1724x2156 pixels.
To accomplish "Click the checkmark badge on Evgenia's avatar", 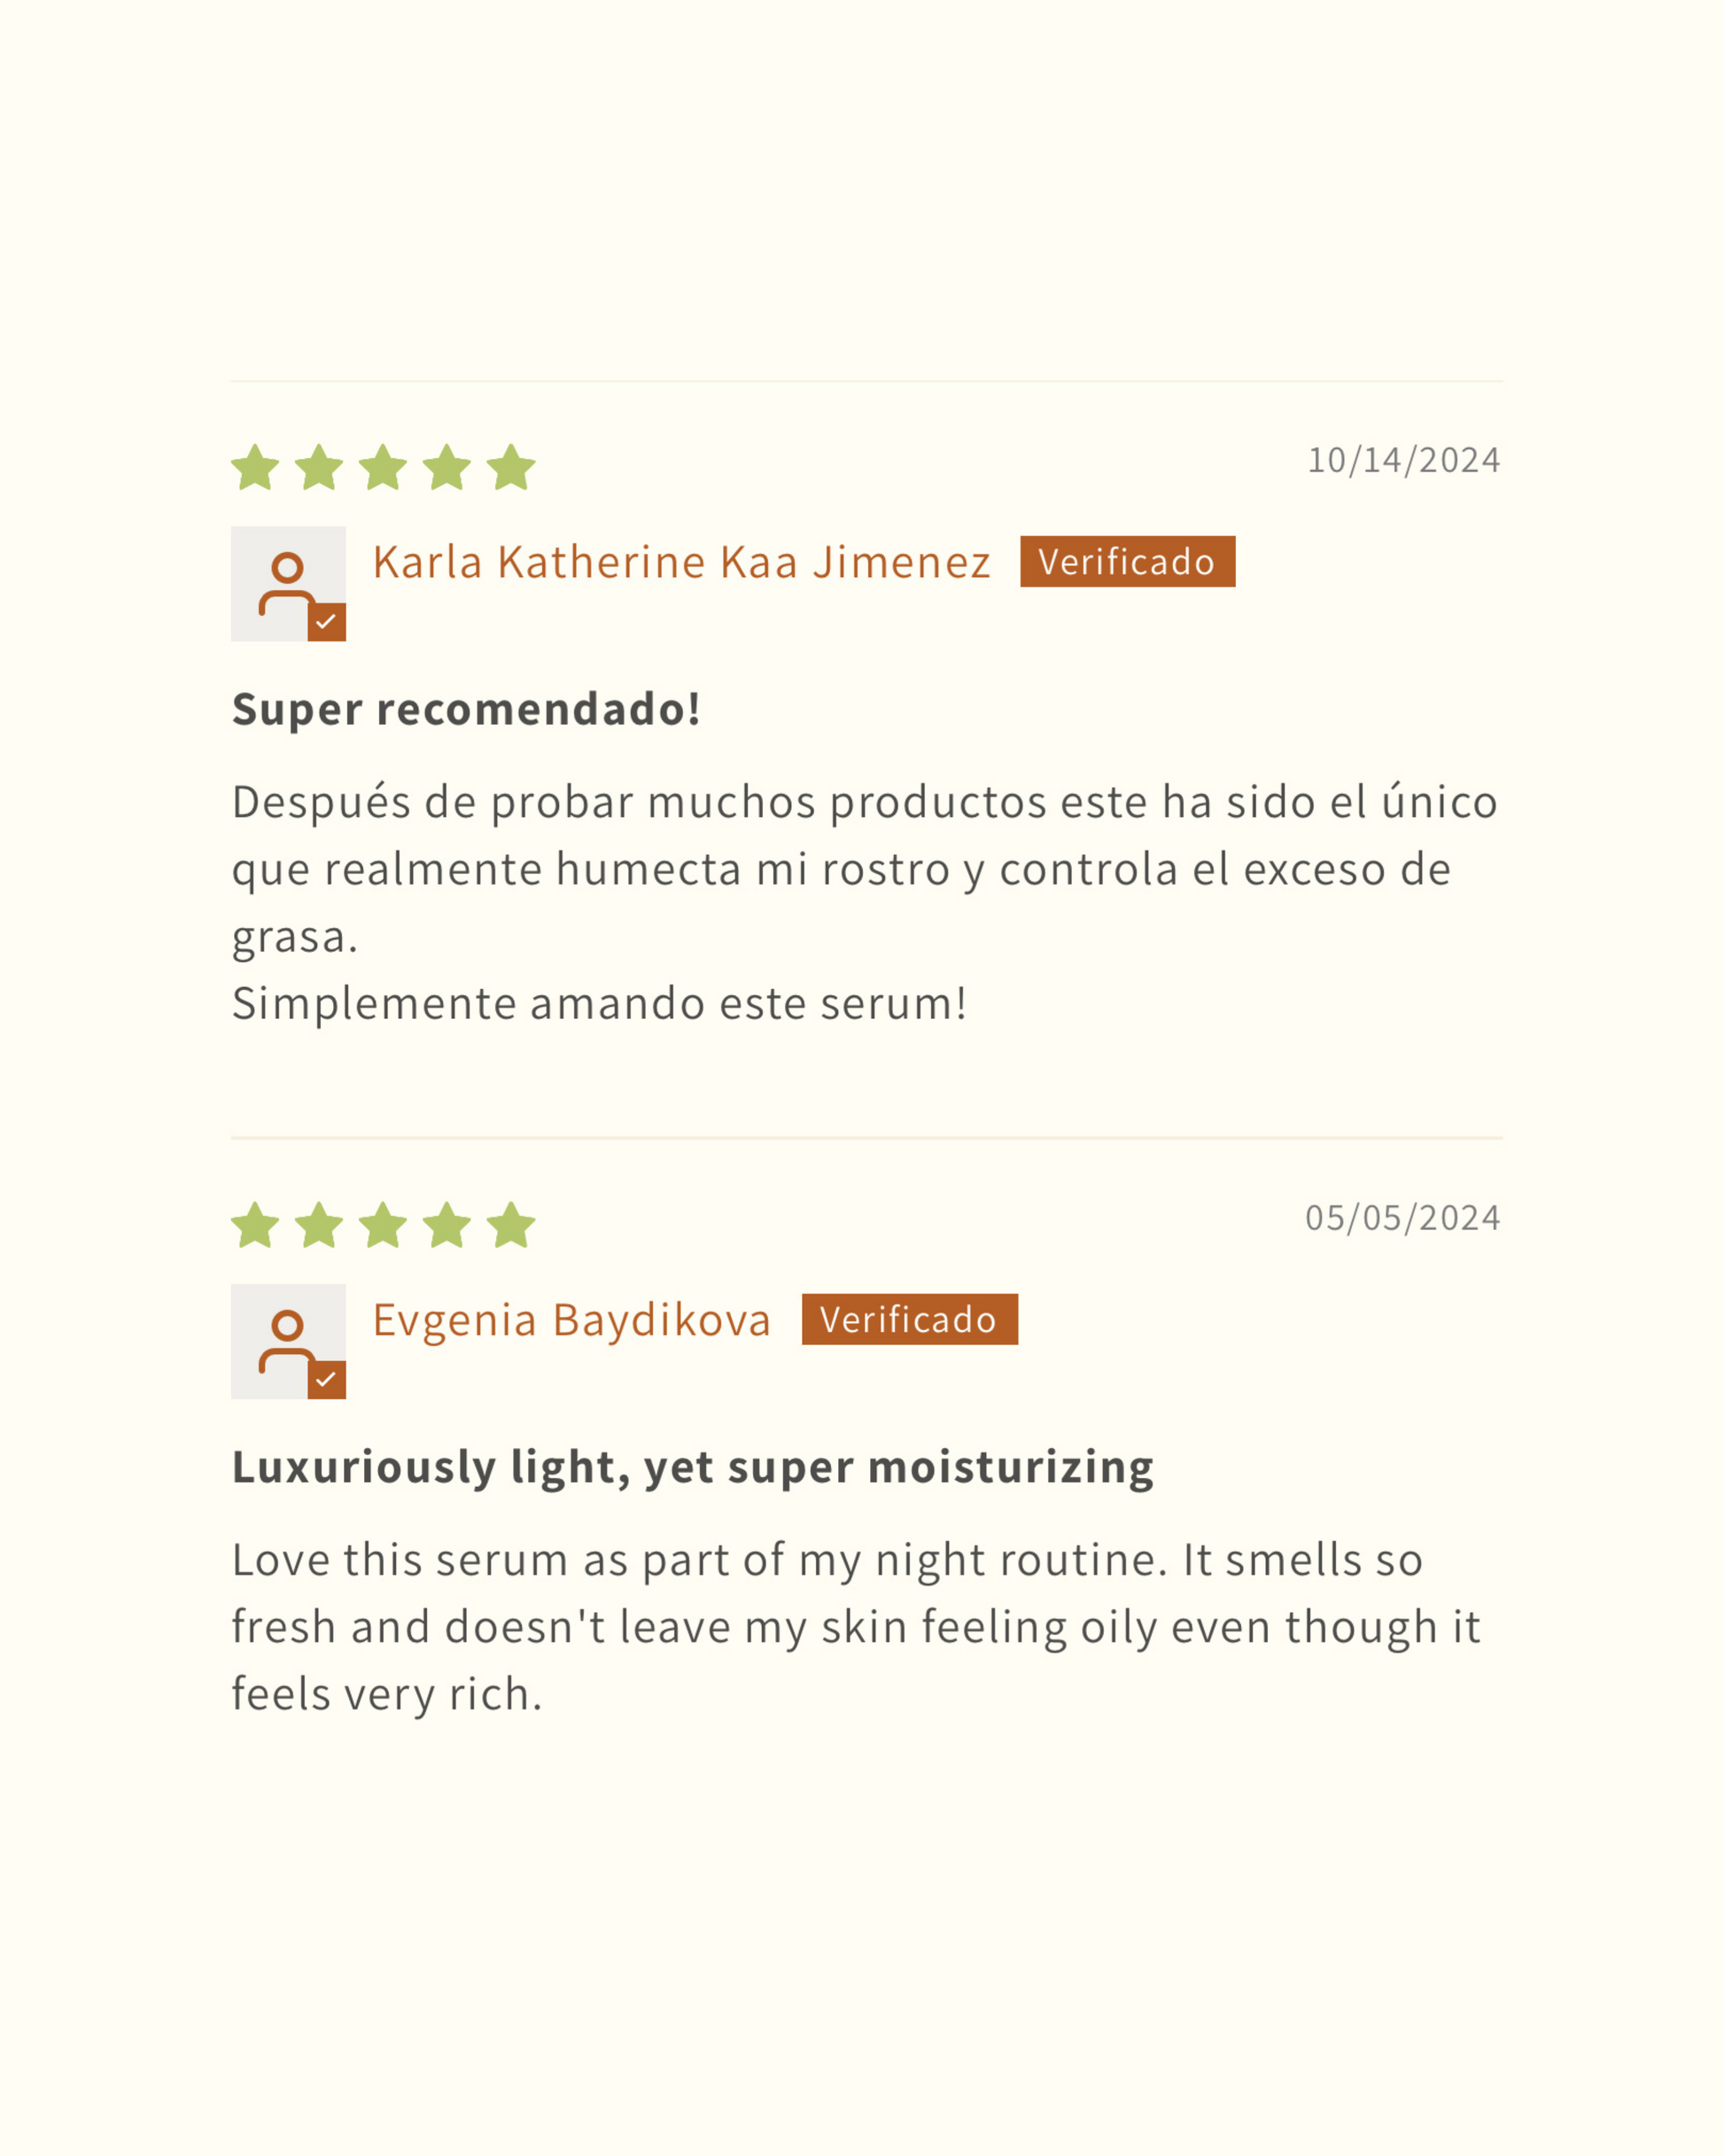I will click(326, 1380).
